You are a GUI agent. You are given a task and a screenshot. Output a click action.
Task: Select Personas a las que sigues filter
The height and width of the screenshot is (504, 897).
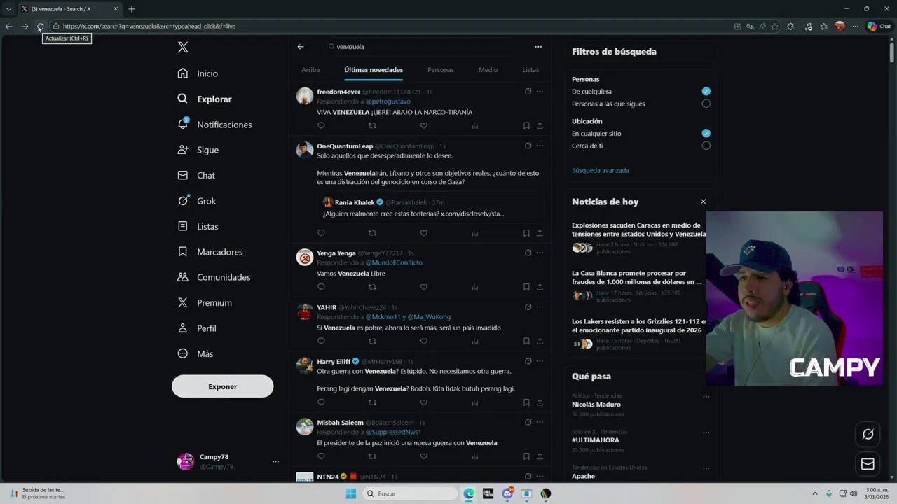coord(706,104)
